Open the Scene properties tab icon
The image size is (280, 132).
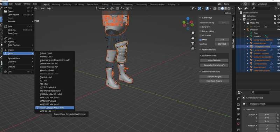click(x=238, y=119)
